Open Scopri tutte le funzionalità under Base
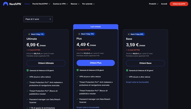 tap(137, 82)
